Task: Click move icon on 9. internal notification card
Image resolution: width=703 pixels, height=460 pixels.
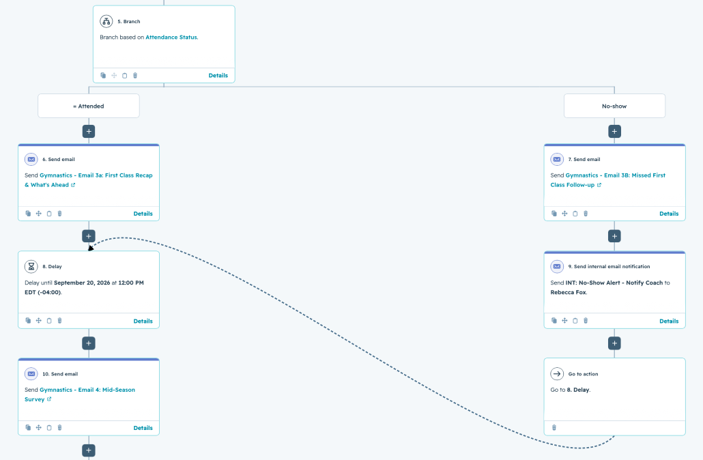Action: pos(564,321)
